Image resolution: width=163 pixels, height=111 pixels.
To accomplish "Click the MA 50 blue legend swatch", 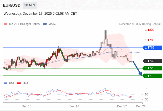I will (x=45, y=24).
